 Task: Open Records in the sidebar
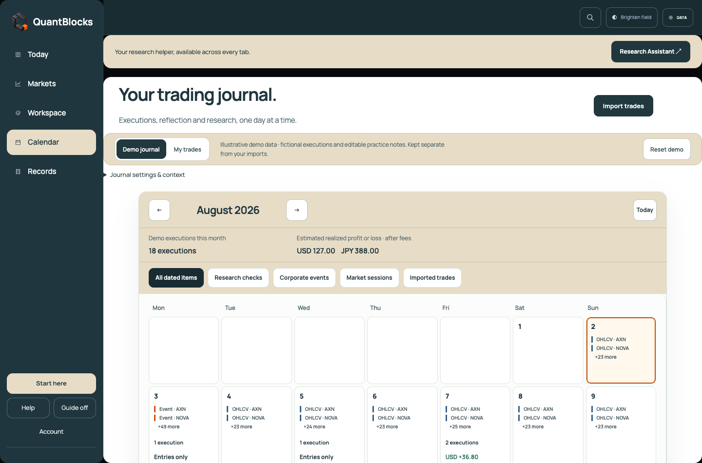click(x=51, y=172)
